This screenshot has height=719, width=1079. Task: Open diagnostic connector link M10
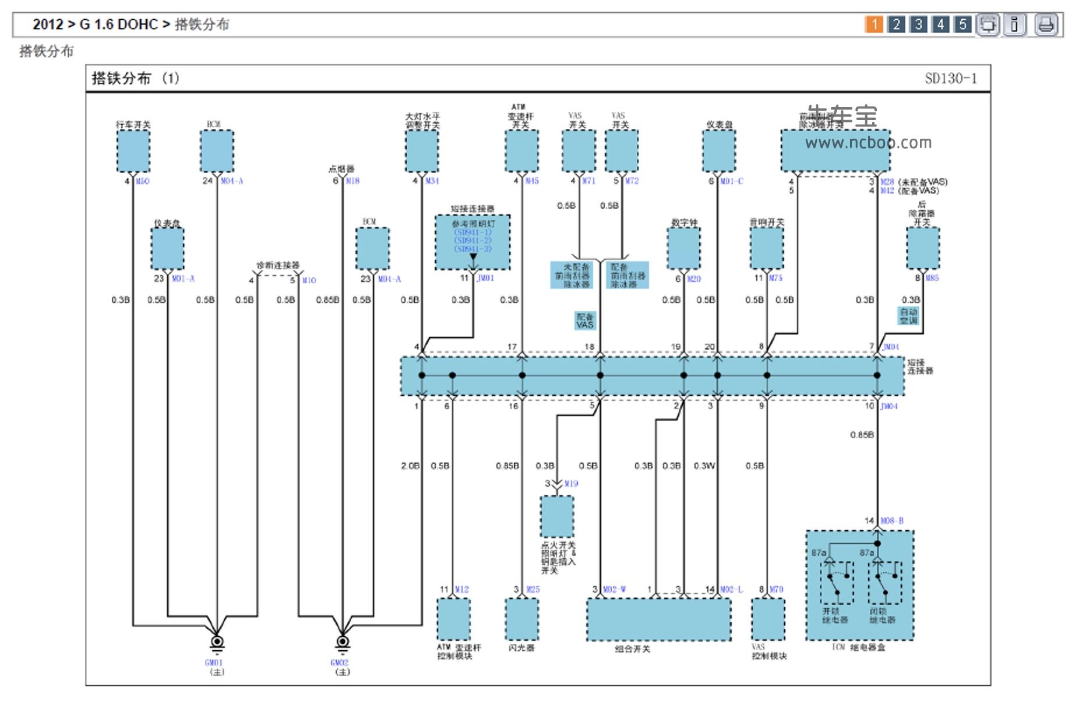[309, 280]
